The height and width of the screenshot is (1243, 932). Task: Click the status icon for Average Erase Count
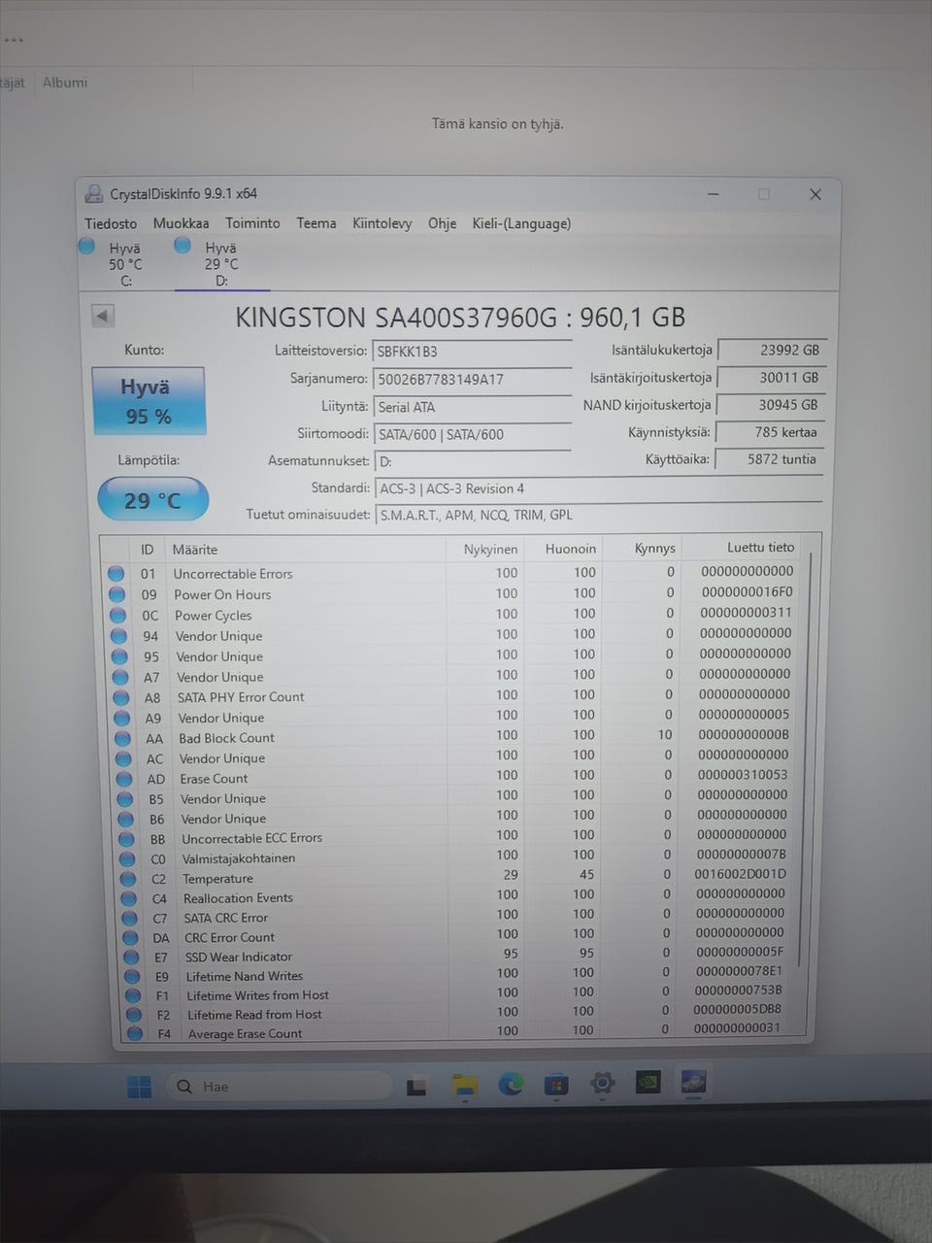[x=135, y=1033]
